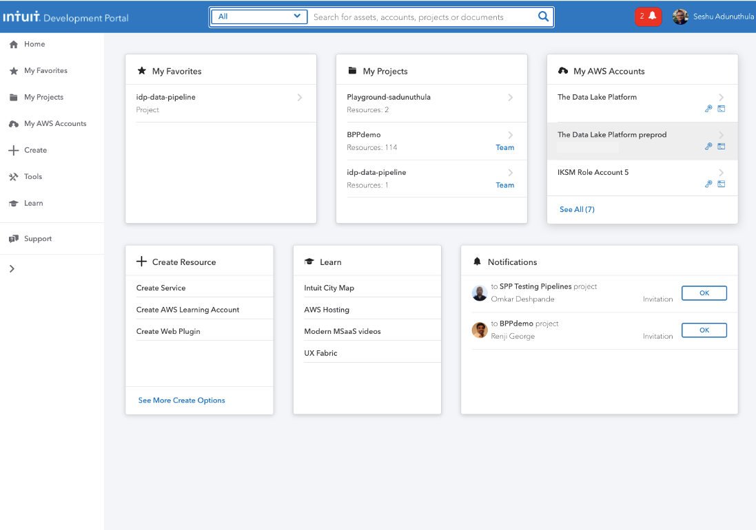Accept the BPPdemo invitation with OK
756x530 pixels.
(x=704, y=330)
